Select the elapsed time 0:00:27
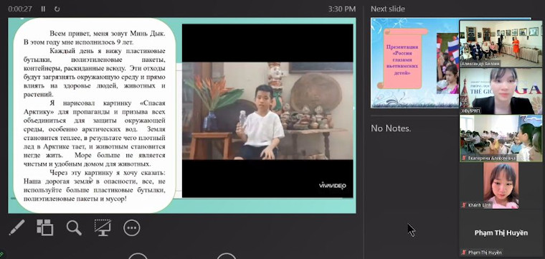Image resolution: width=545 pixels, height=259 pixels. pyautogui.click(x=20, y=9)
